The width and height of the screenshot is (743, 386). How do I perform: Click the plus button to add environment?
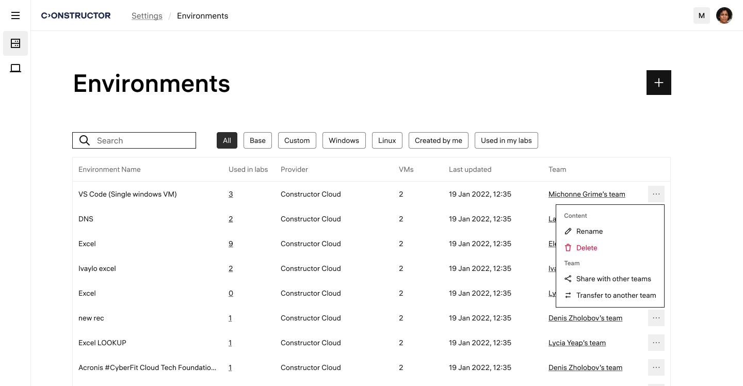click(x=658, y=83)
